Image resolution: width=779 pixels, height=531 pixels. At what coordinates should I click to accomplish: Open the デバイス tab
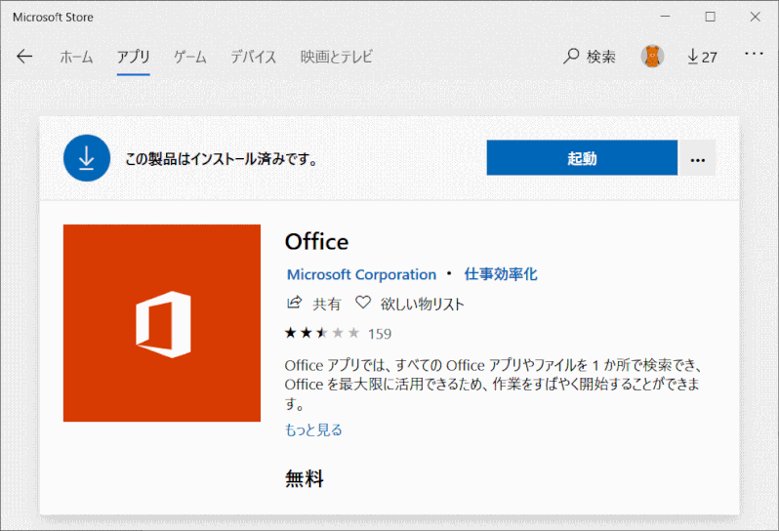click(x=254, y=58)
